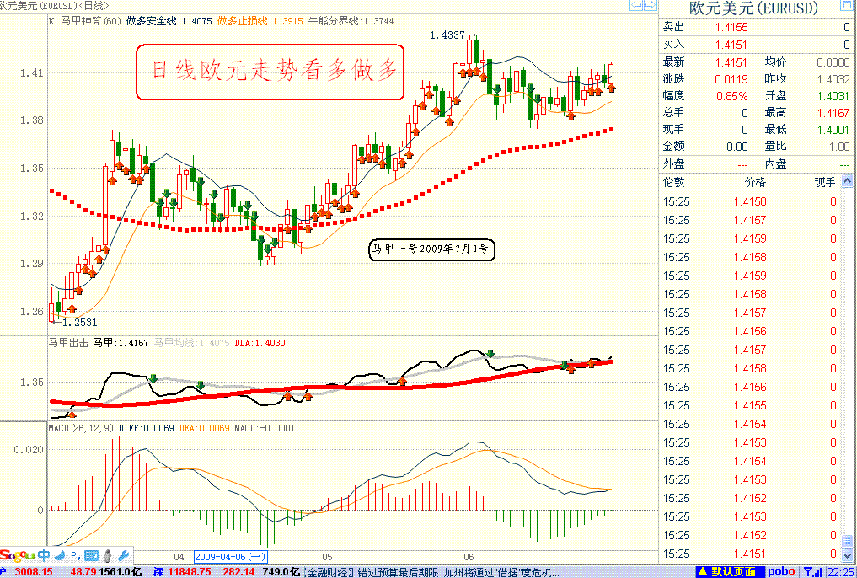Click the 1.41 price axis label
Screen dimensions: 857x578
coord(30,72)
